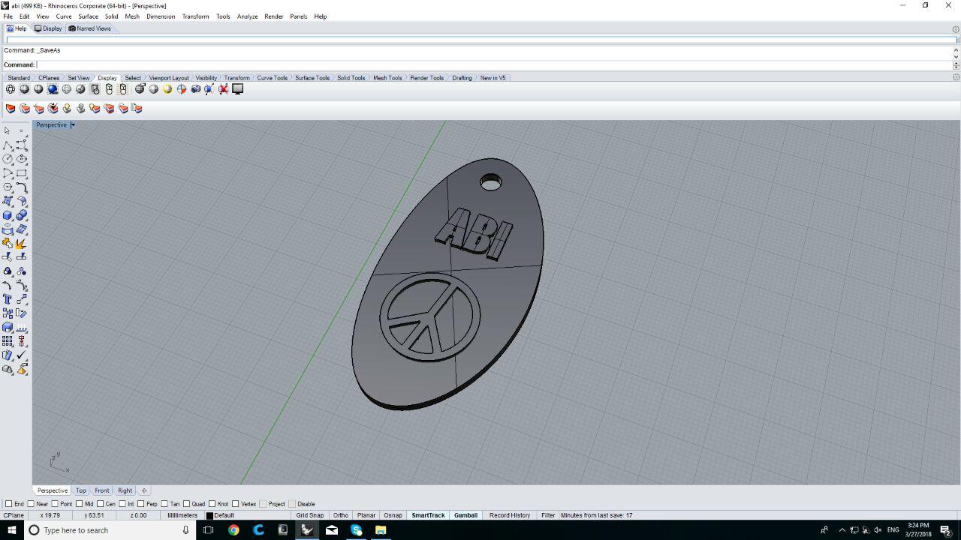Viewport: 961px width, 540px height.
Task: Enable End object snap checkbox
Action: click(x=9, y=504)
